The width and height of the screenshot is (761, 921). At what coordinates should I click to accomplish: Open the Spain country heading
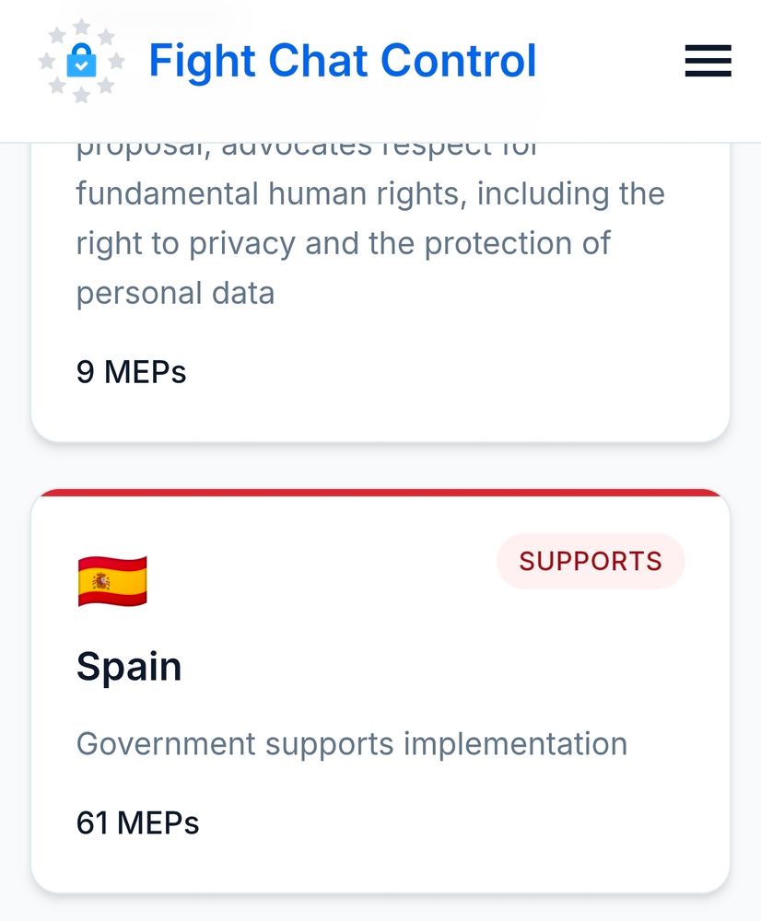[x=129, y=667]
